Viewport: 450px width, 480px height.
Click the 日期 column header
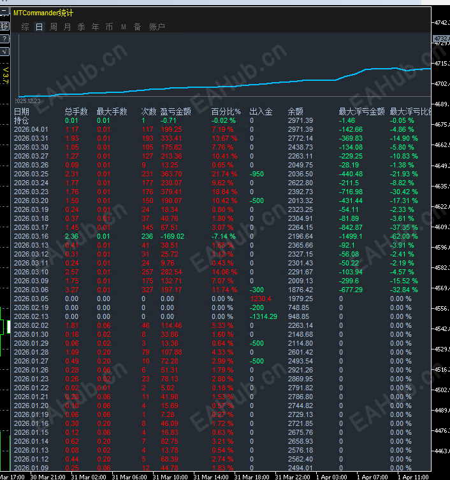click(x=22, y=111)
